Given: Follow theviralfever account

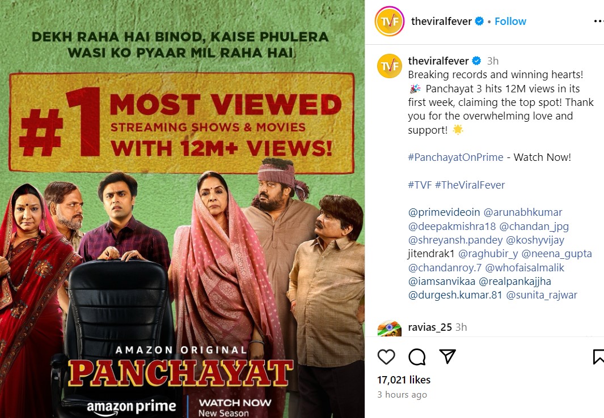Looking at the screenshot, I should (x=510, y=21).
